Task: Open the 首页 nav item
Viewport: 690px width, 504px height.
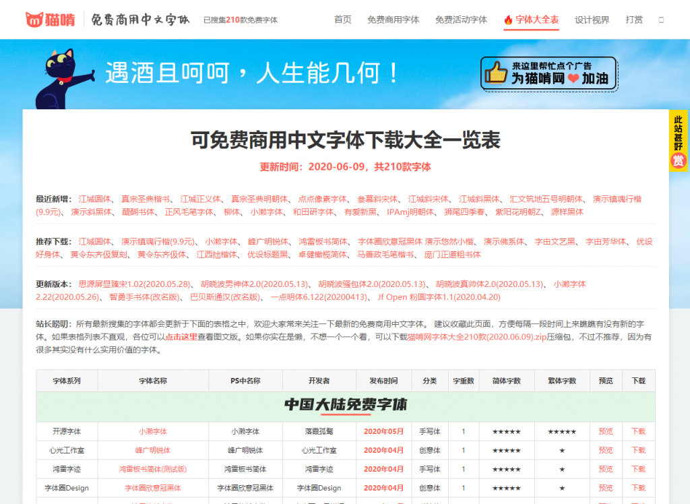Action: pyautogui.click(x=343, y=20)
